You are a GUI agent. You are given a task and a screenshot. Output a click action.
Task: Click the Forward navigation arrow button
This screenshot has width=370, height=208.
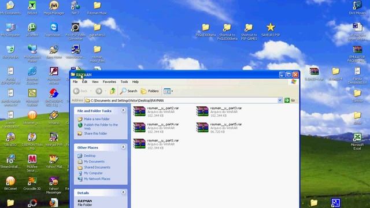99,91
